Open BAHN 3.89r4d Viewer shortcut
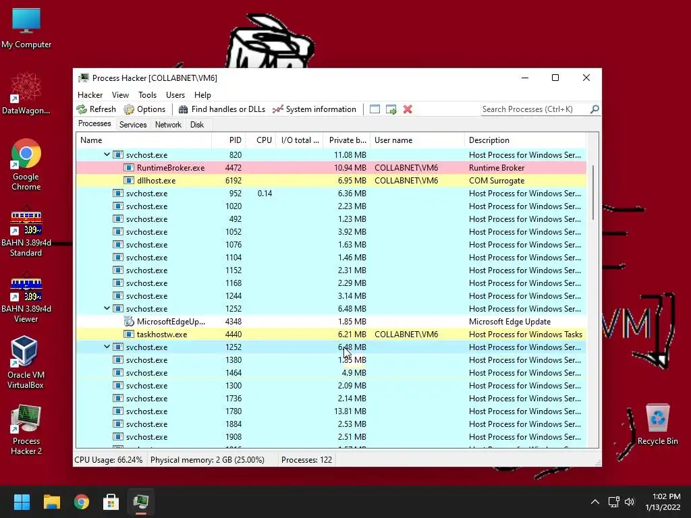 click(x=26, y=297)
